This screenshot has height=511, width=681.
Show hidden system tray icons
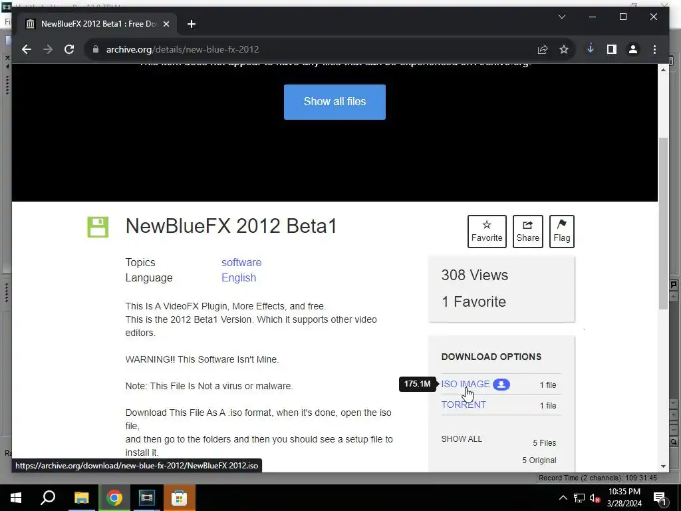(563, 498)
